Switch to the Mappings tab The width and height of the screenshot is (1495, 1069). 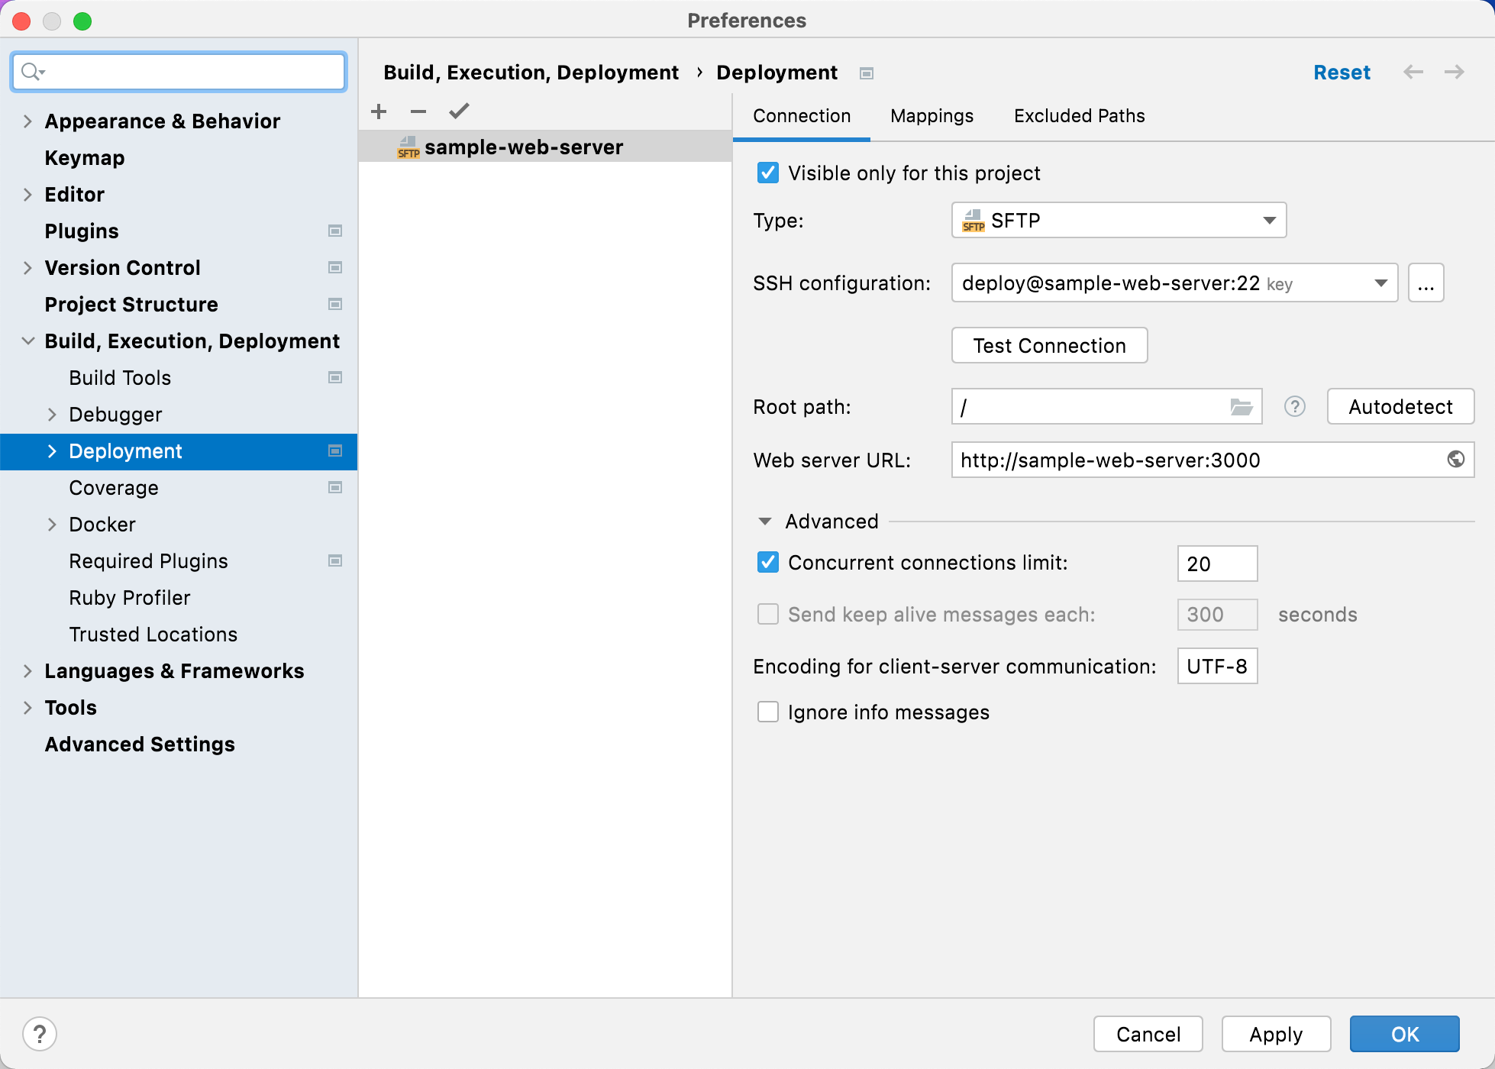(932, 115)
